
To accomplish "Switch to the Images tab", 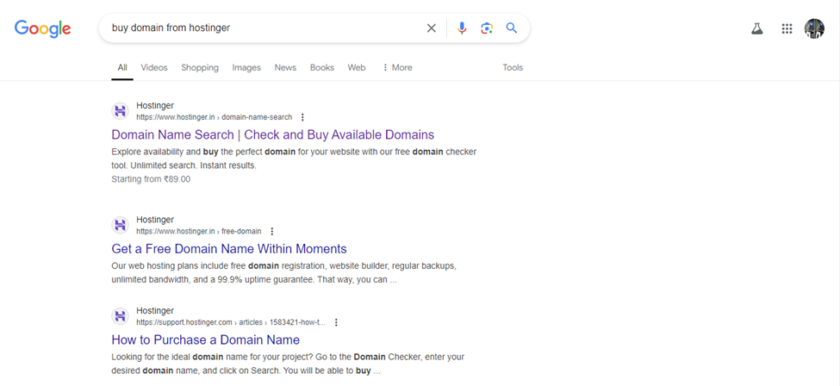I will point(246,67).
